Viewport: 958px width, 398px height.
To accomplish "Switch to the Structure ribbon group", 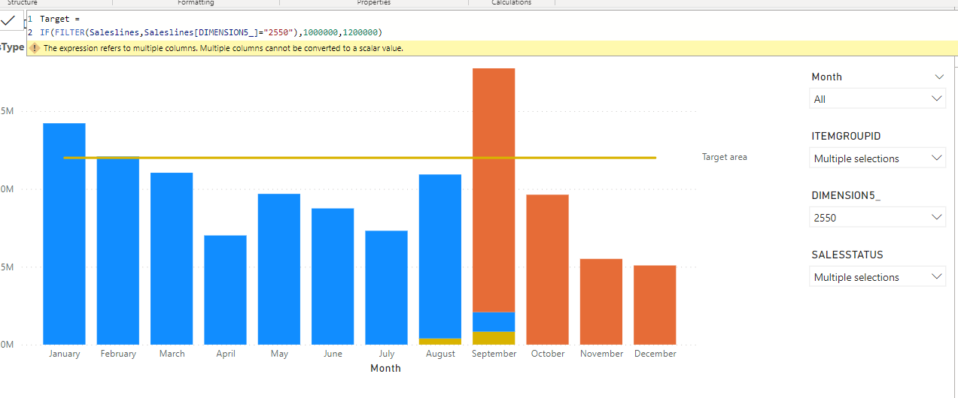I will pos(23,3).
